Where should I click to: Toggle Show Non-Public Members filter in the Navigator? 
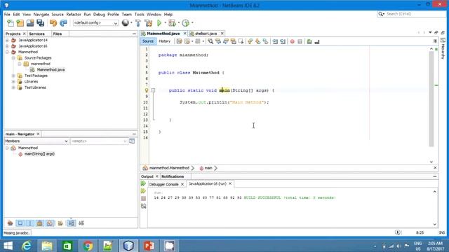tap(40, 223)
